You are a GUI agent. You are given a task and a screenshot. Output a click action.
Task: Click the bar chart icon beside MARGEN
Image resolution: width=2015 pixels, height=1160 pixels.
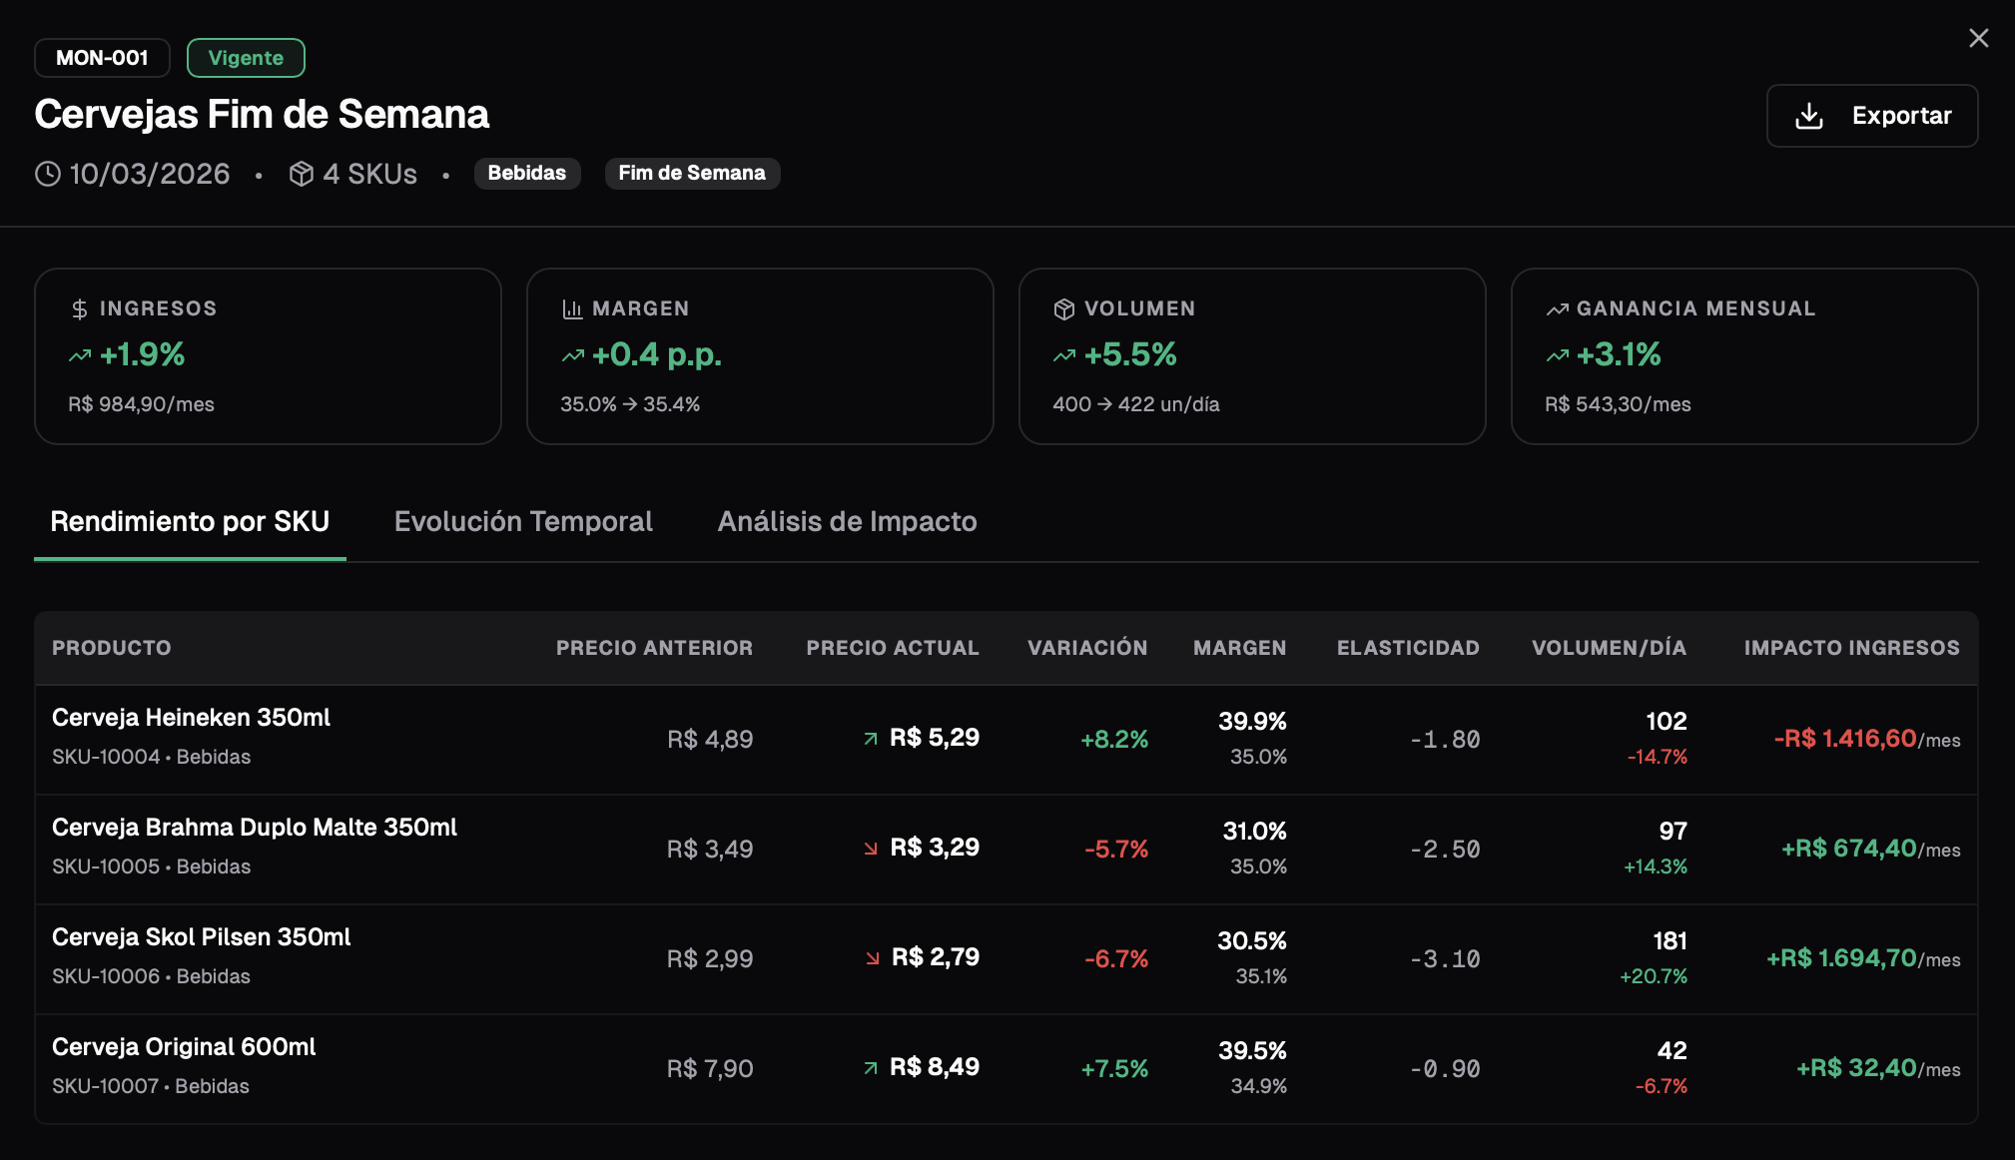571,308
